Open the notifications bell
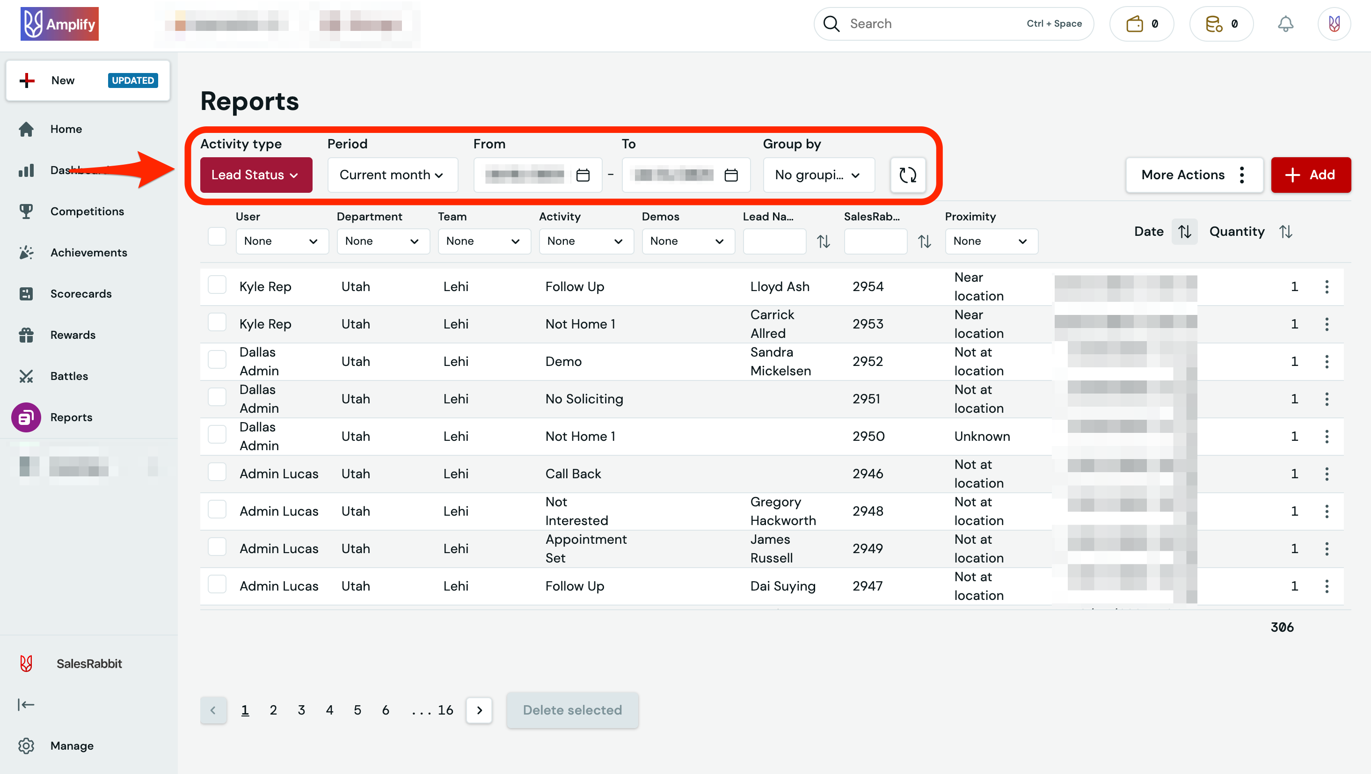The height and width of the screenshot is (774, 1371). pyautogui.click(x=1286, y=23)
